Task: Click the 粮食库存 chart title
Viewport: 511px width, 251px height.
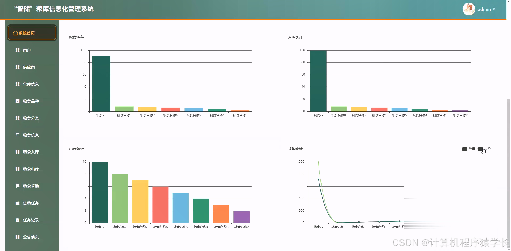Action: (x=77, y=37)
